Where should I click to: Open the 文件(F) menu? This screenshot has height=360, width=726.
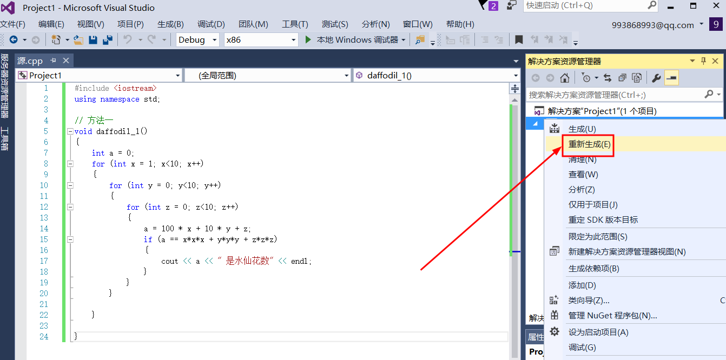coord(12,24)
